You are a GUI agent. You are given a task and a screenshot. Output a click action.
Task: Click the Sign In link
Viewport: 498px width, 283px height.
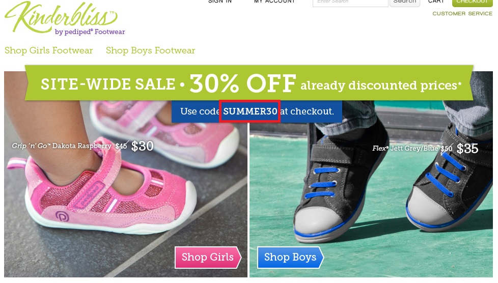(220, 2)
